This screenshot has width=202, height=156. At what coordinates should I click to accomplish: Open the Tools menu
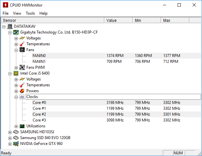coord(30,13)
